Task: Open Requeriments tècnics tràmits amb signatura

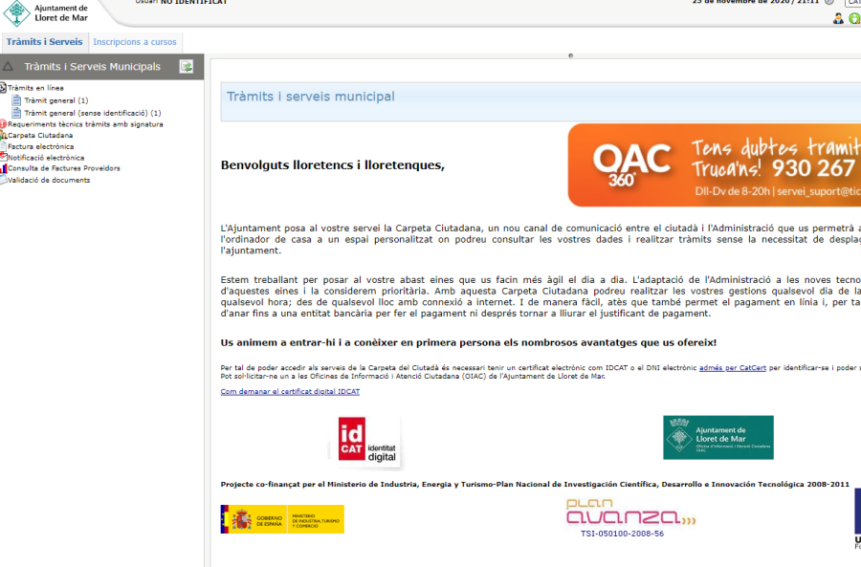Action: pyautogui.click(x=85, y=124)
